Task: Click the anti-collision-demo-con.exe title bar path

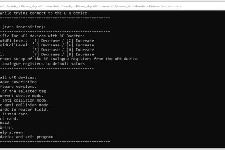Action: click(x=91, y=6)
